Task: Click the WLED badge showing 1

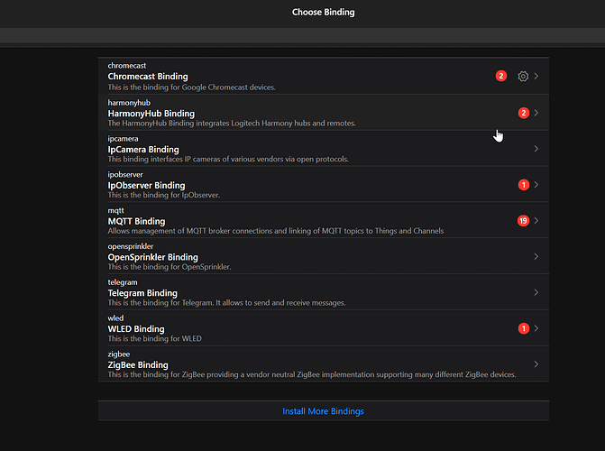Action: (523, 328)
